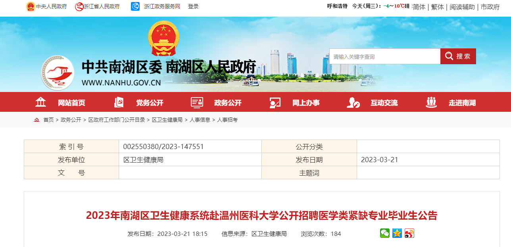Share via the Weibo icon
This screenshot has height=247, width=511.
click(x=409, y=233)
